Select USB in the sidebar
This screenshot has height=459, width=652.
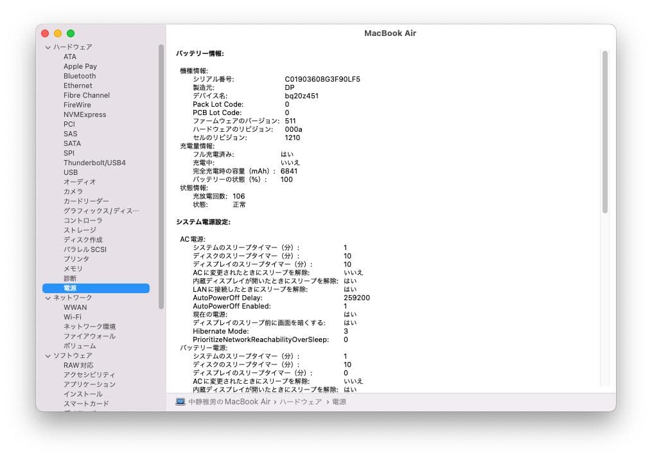click(x=70, y=172)
